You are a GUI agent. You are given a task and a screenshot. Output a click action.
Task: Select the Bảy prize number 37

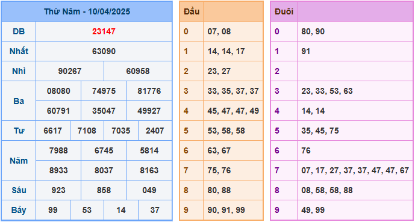coord(155,210)
